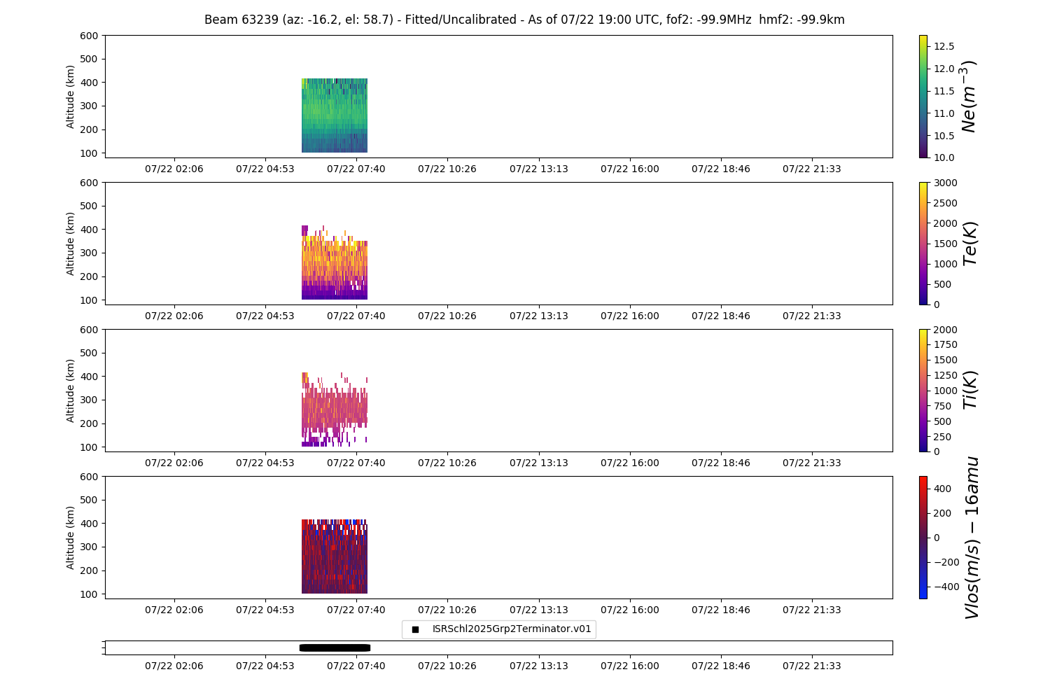1050x700 pixels.
Task: Select the ISRSchl2025Grp2Terminator.v01 legend label
Action: 511,629
